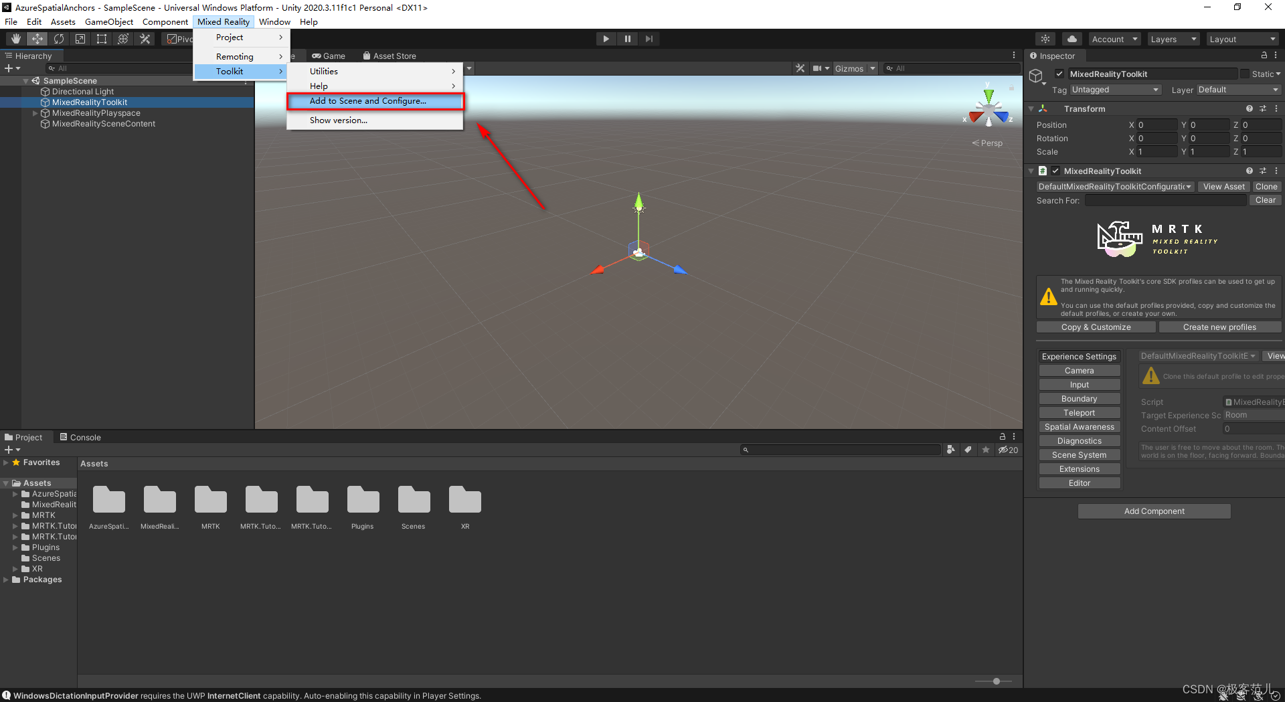Click search by type icon in Project
Viewport: 1285px width, 702px height.
(x=951, y=450)
